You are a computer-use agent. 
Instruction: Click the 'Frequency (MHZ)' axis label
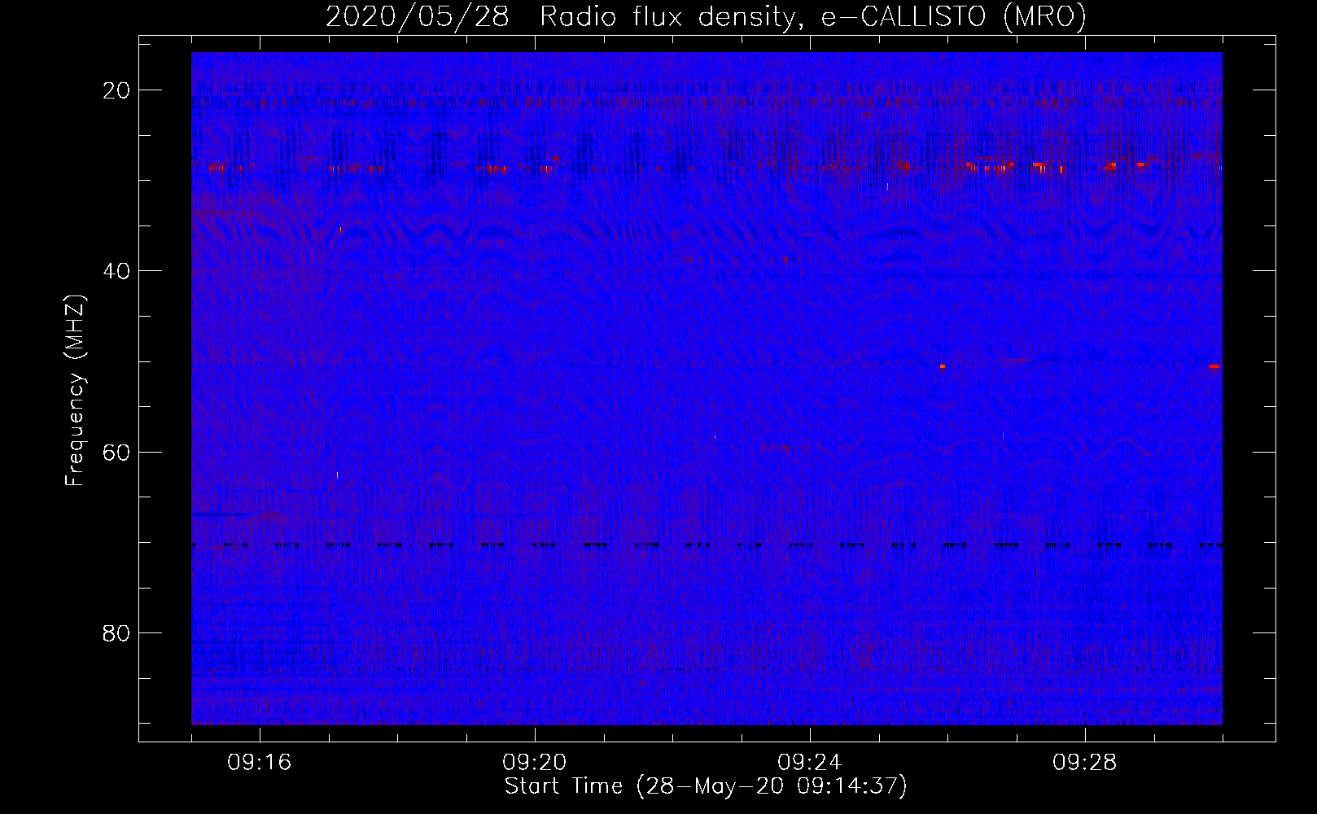coord(75,391)
